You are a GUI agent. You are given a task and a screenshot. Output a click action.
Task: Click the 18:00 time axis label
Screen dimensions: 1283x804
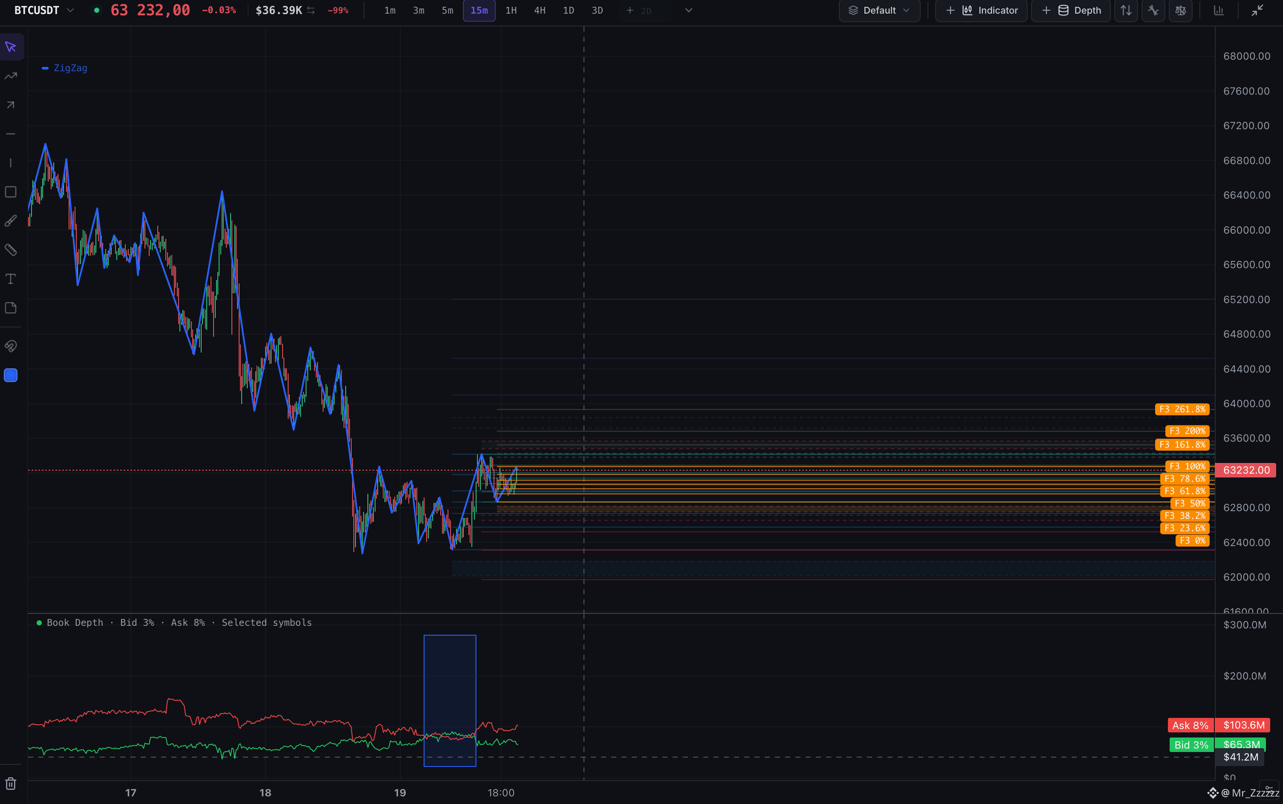(x=501, y=793)
